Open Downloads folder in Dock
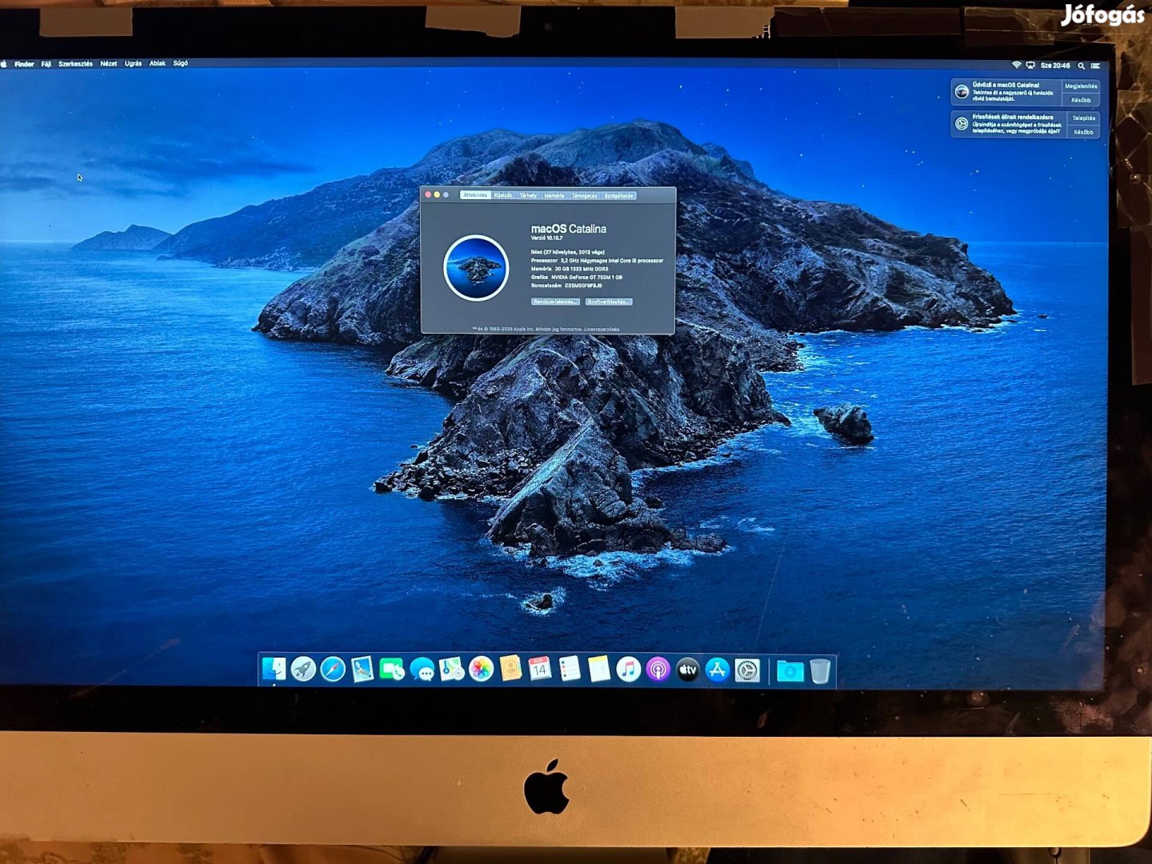The image size is (1152, 864). pos(790,670)
